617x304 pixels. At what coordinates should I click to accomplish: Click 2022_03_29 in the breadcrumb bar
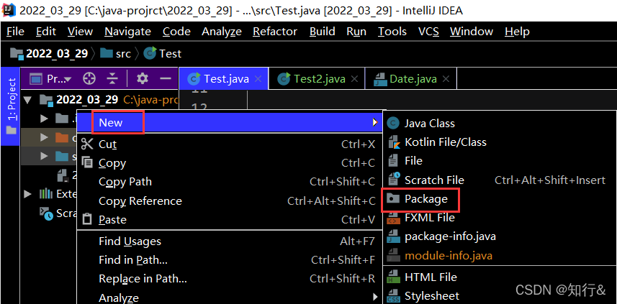tap(57, 53)
